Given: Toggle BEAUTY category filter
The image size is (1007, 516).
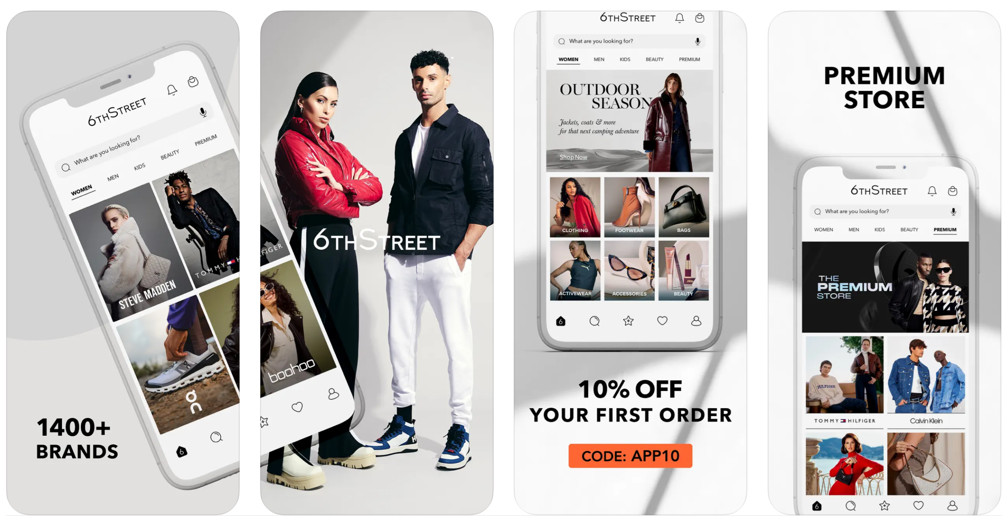Looking at the screenshot, I should pyautogui.click(x=654, y=59).
